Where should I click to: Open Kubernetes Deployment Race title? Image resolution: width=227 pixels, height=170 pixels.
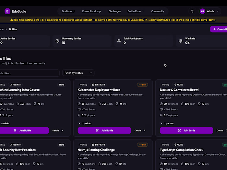[x=99, y=90]
